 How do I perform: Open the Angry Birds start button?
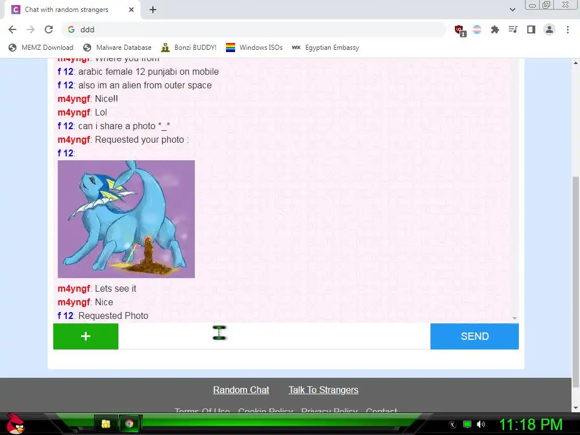pyautogui.click(x=15, y=424)
